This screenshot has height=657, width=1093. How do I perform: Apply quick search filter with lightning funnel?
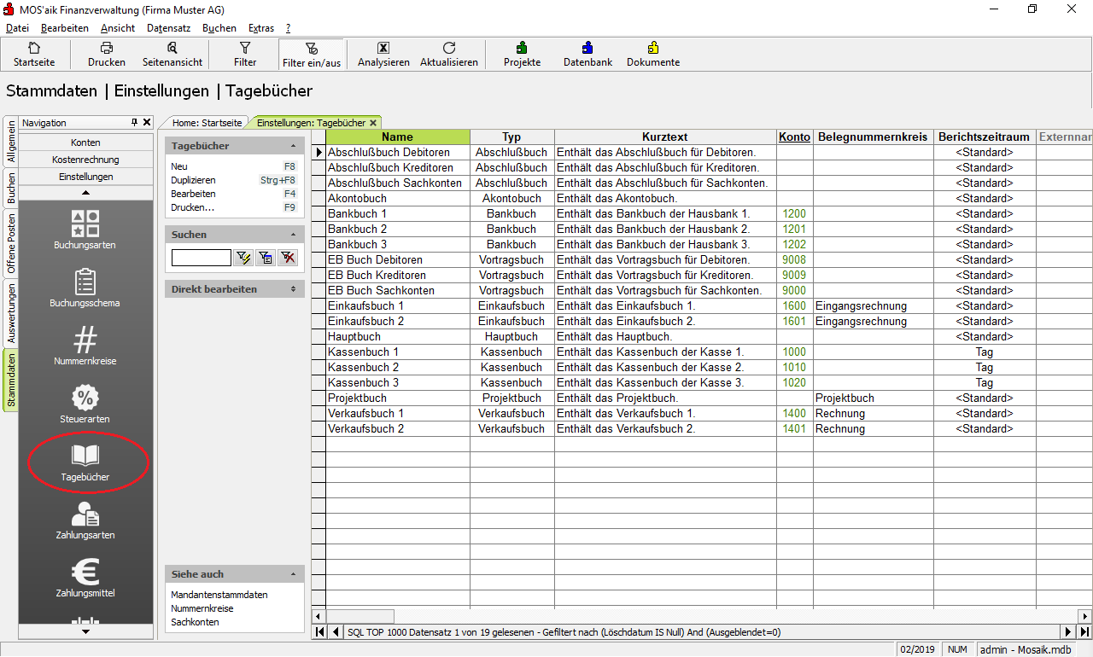(x=243, y=258)
